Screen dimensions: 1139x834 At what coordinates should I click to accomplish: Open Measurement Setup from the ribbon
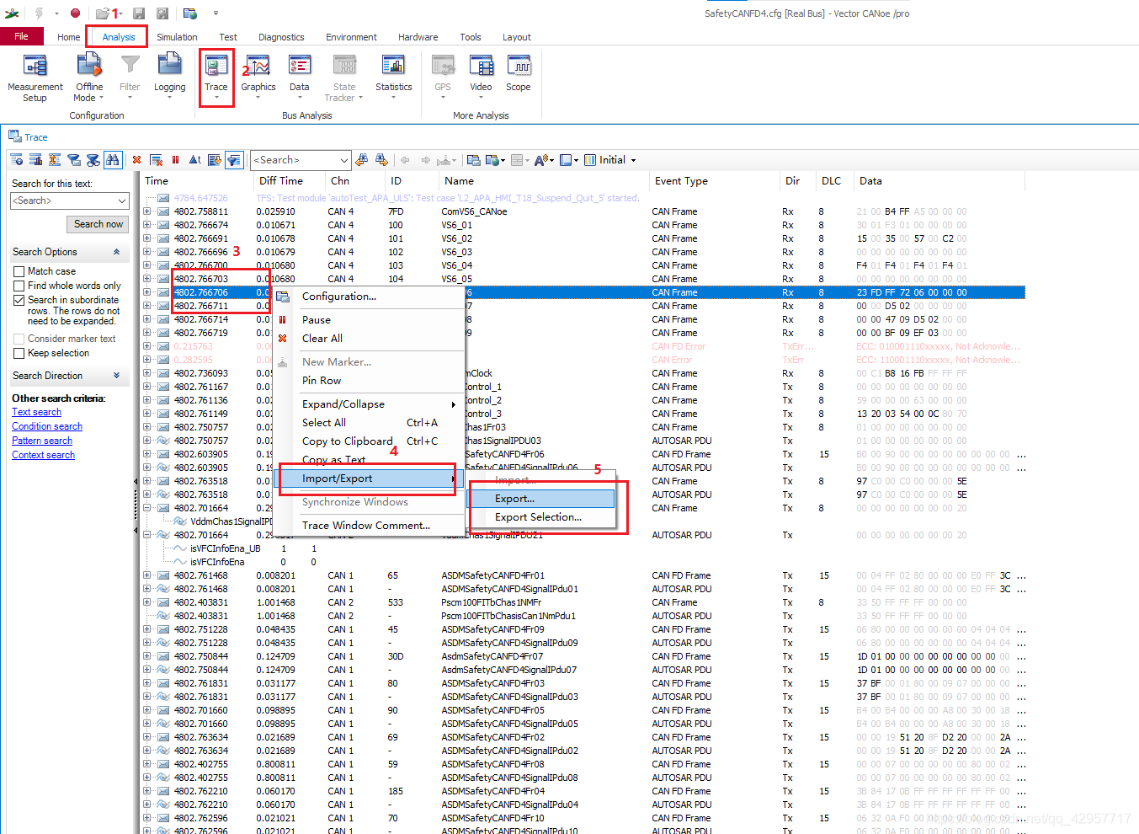pos(35,78)
